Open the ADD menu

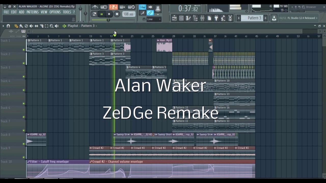[22, 12]
